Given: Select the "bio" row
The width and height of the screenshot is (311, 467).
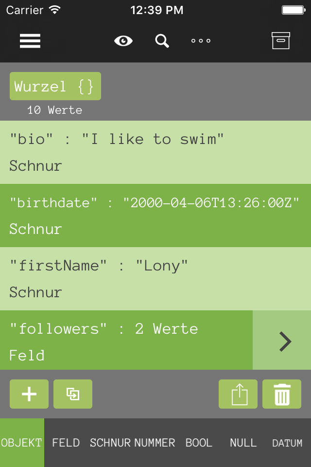Looking at the screenshot, I should tap(155, 152).
